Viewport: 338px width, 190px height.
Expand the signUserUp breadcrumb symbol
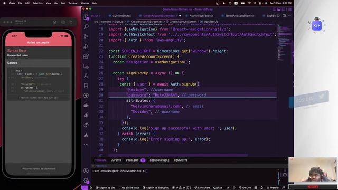click(x=209, y=22)
